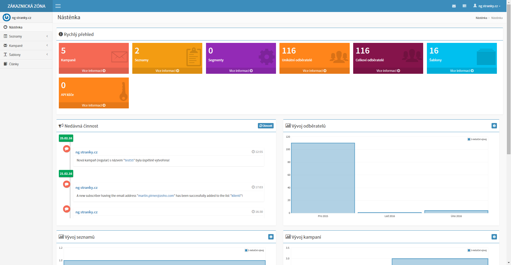The image size is (511, 265).
Task: Click the Články book icon in sidebar
Action: 5,64
